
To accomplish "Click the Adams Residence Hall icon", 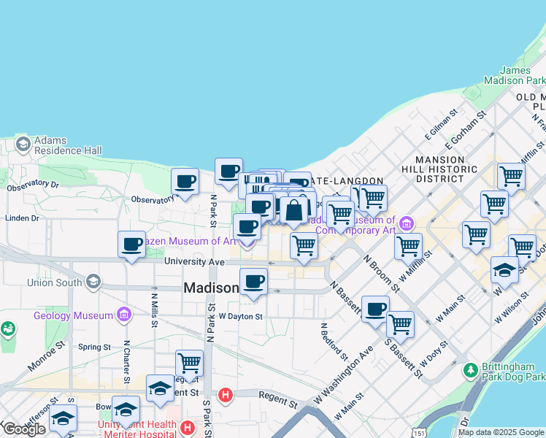I will pos(22,144).
